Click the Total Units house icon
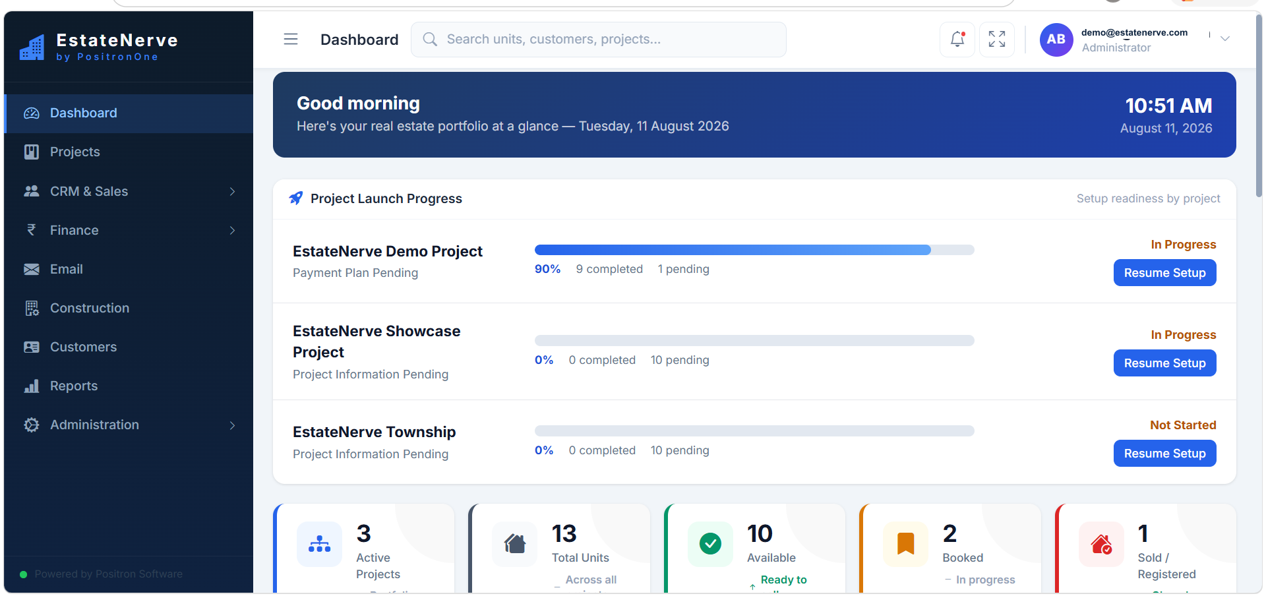This screenshot has height=596, width=1266. (x=515, y=545)
